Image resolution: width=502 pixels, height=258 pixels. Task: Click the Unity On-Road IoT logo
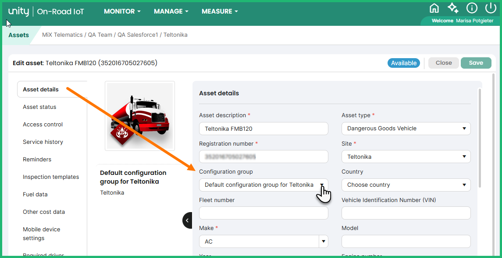pyautogui.click(x=46, y=12)
